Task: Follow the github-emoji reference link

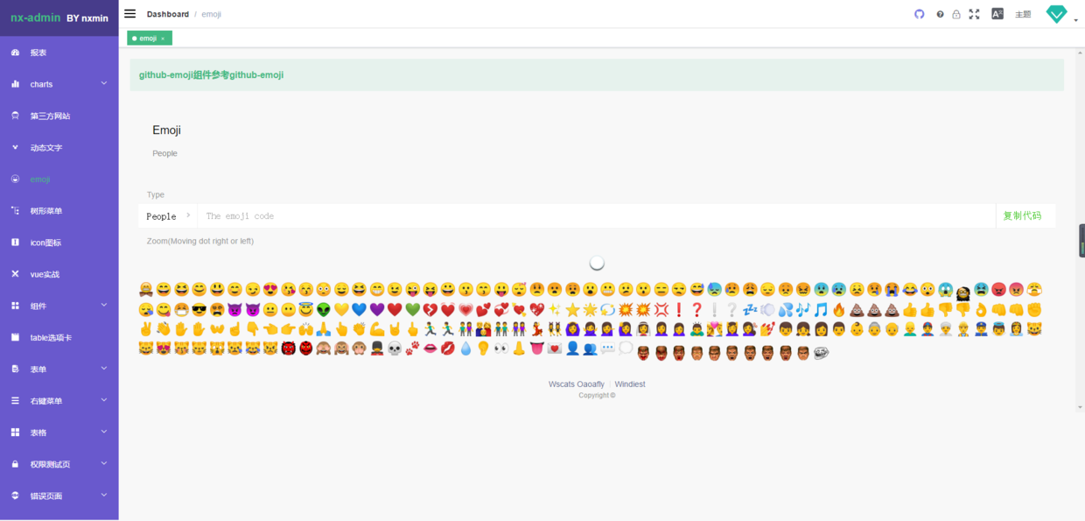Action: click(x=258, y=74)
